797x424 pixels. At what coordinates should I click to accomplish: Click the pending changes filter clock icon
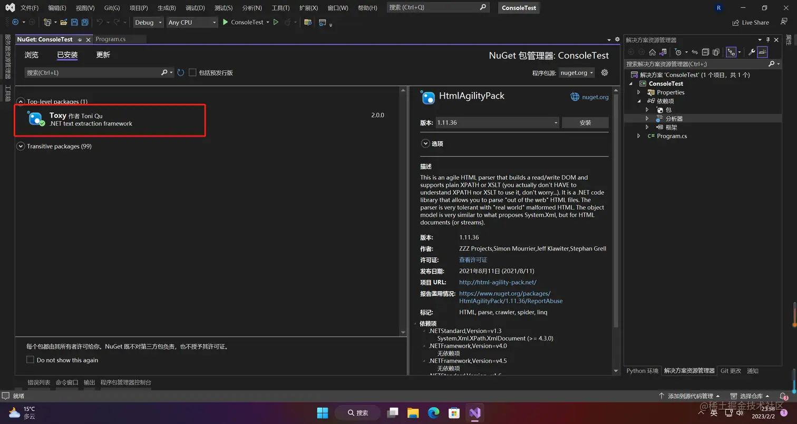[x=678, y=52]
